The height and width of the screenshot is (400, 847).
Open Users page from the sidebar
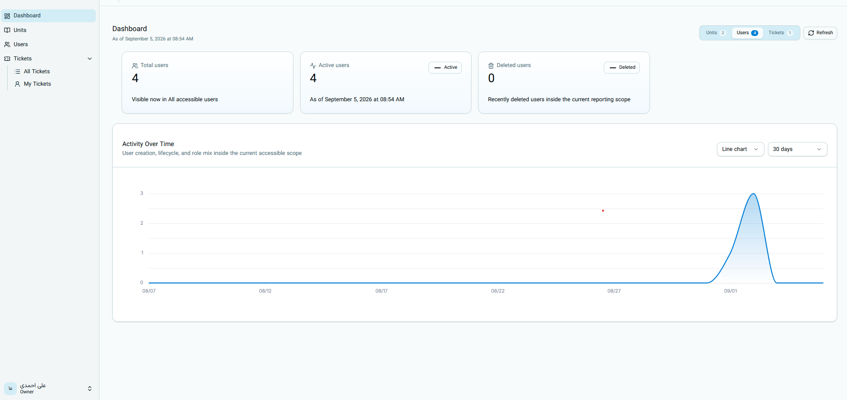(x=48, y=44)
